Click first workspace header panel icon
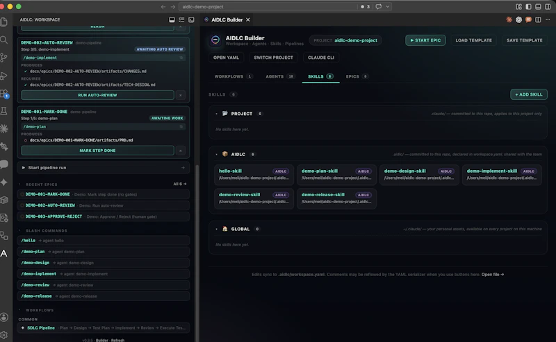The width and height of the screenshot is (556, 342). pos(172,20)
